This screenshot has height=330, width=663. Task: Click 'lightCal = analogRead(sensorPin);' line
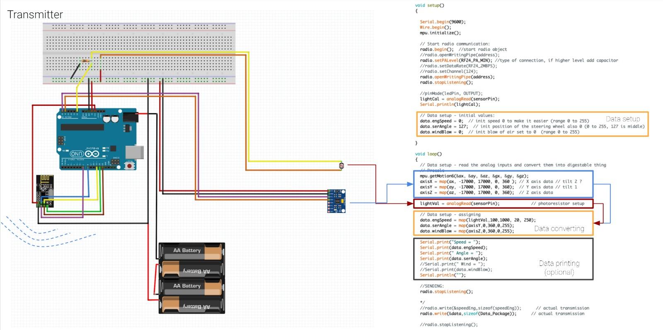(460, 99)
